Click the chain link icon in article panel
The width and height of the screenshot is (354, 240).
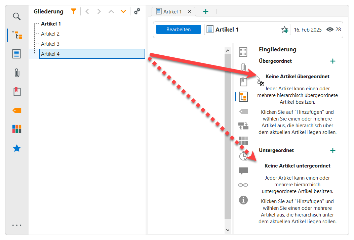243,185
